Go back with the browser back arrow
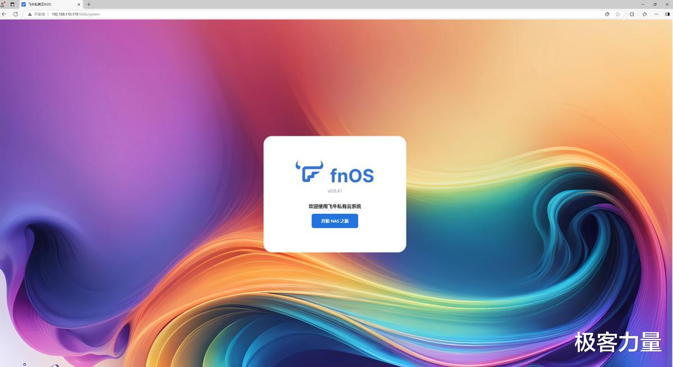The width and height of the screenshot is (673, 367). click(x=4, y=14)
